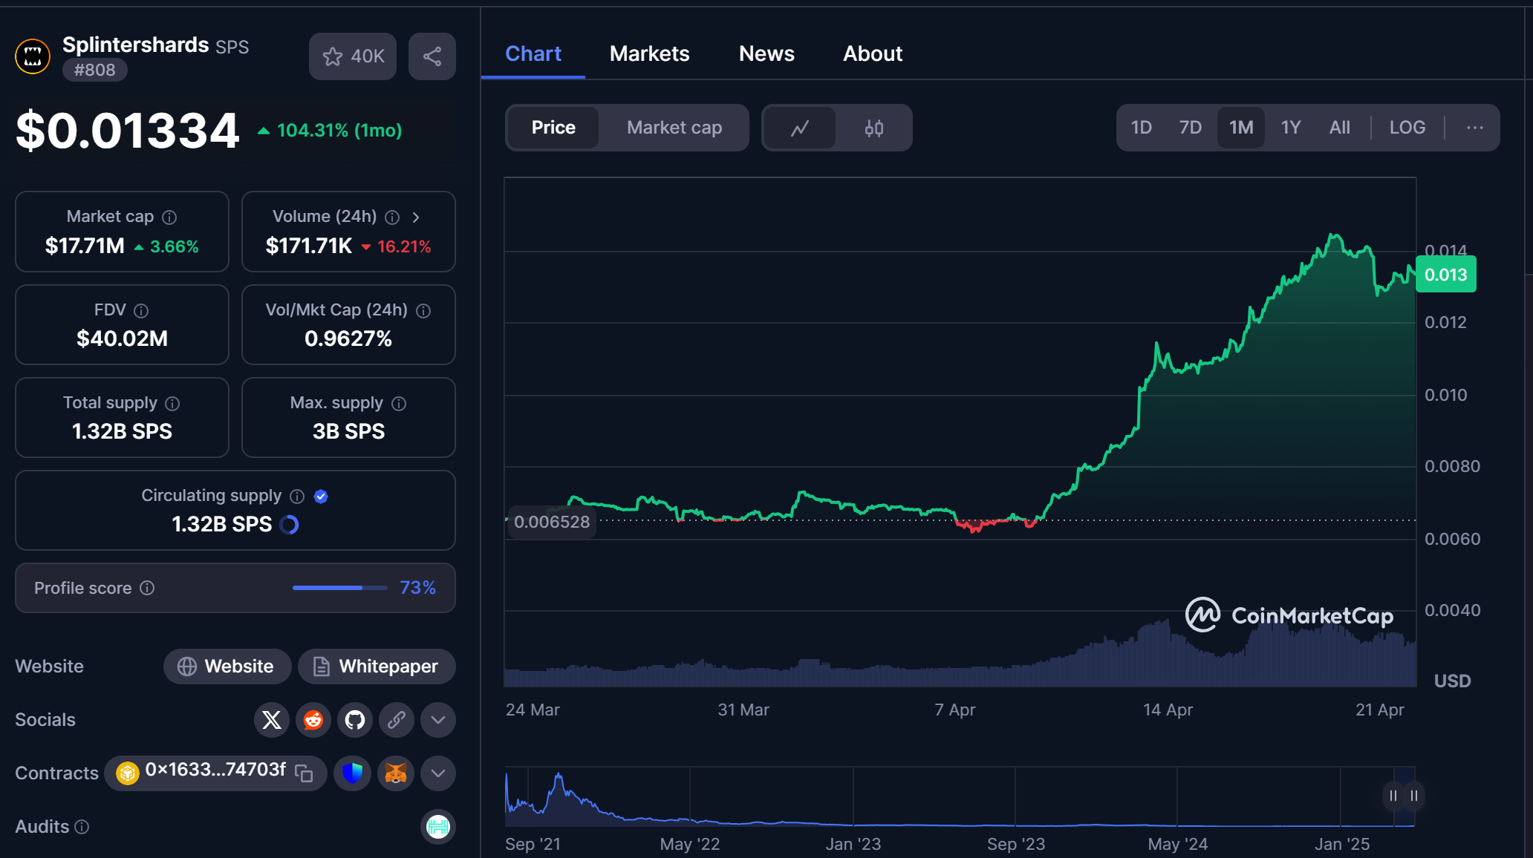Set chart range to 1M

[x=1241, y=128]
